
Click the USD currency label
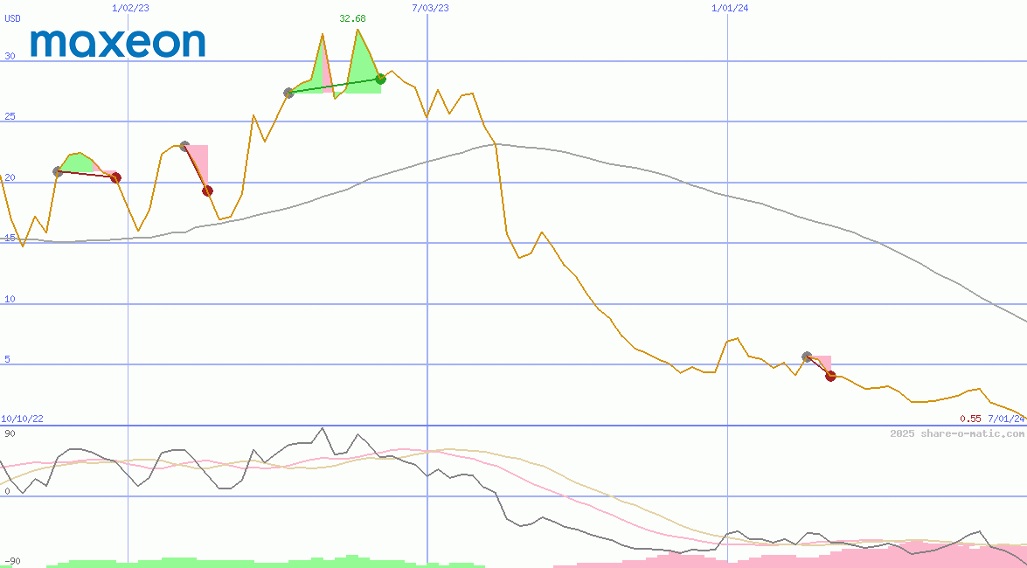pyautogui.click(x=13, y=18)
